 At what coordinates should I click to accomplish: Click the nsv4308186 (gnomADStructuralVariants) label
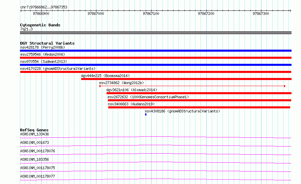click(x=182, y=111)
